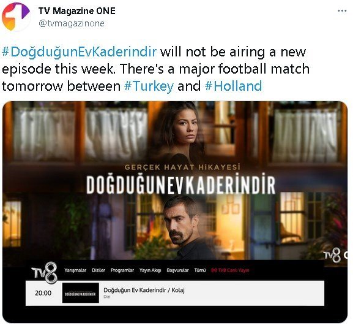Click the Doğduğun Ev Kaderindir / Kolaj entry

point(144,290)
